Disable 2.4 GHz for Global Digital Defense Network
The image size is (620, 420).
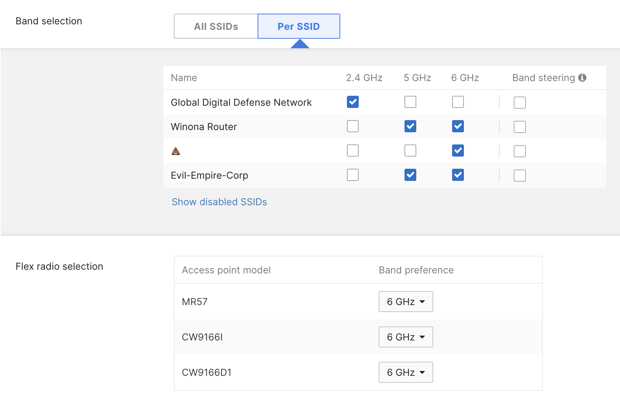coord(352,102)
